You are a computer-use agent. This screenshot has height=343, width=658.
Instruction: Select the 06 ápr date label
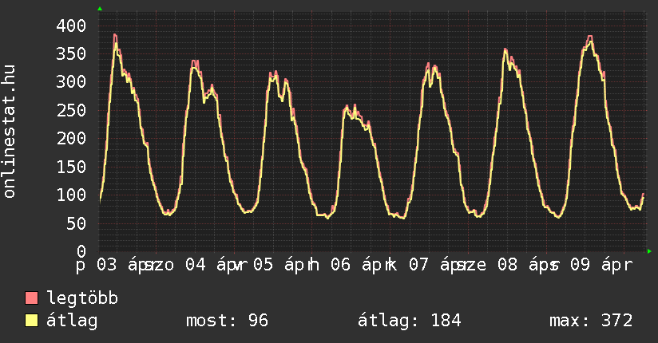(357, 265)
